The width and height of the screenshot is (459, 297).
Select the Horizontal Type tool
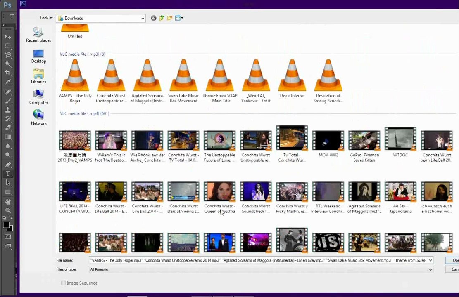pyautogui.click(x=8, y=174)
